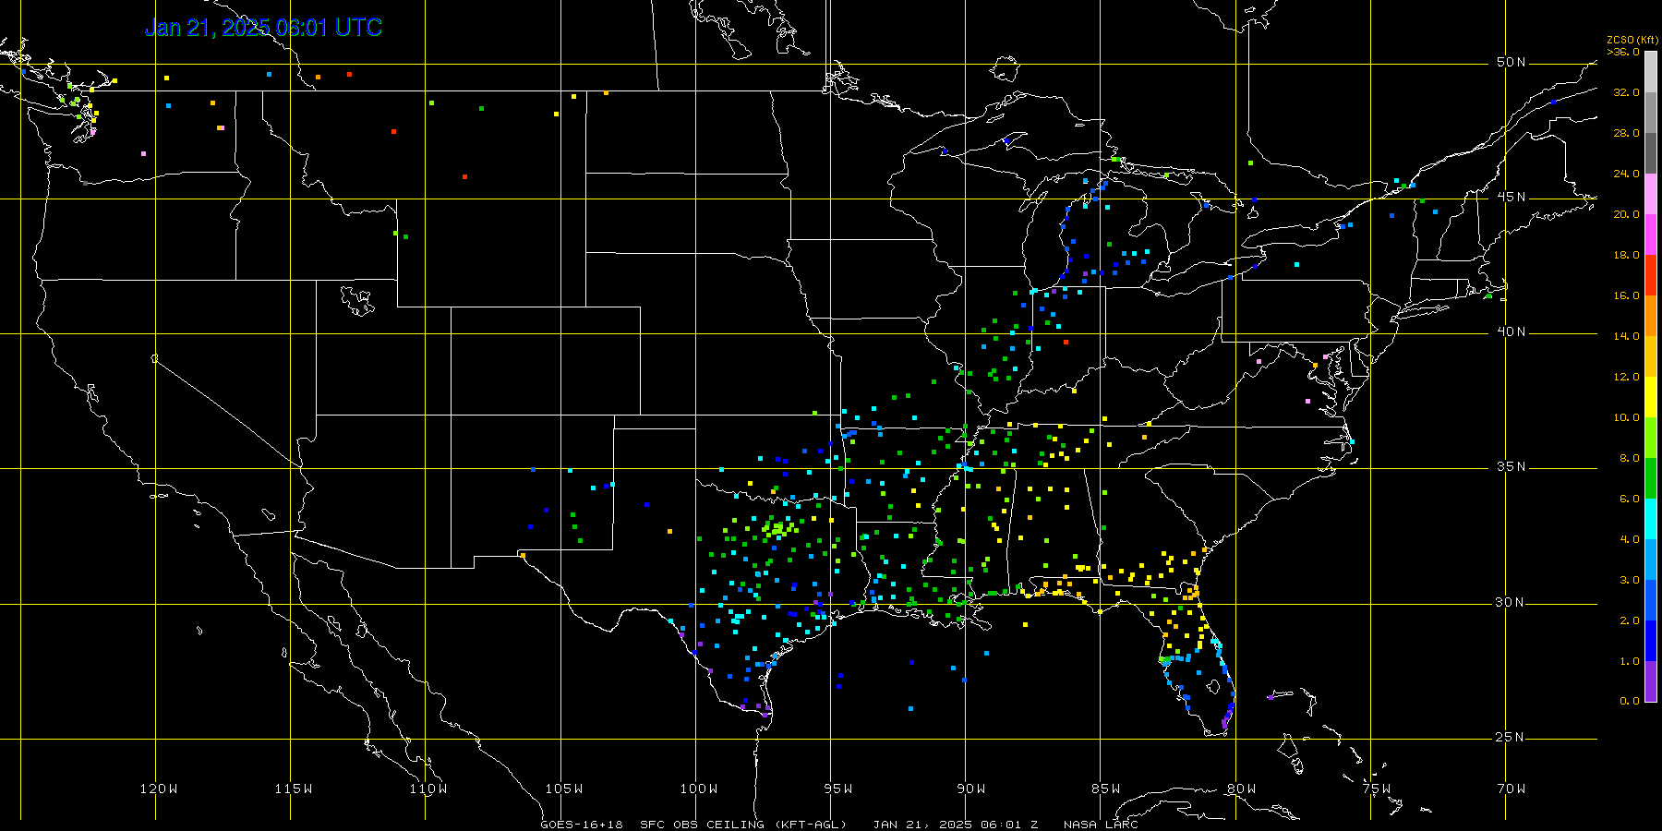Select the '14.0' legend value label
1662x831 pixels.
(x=1627, y=336)
